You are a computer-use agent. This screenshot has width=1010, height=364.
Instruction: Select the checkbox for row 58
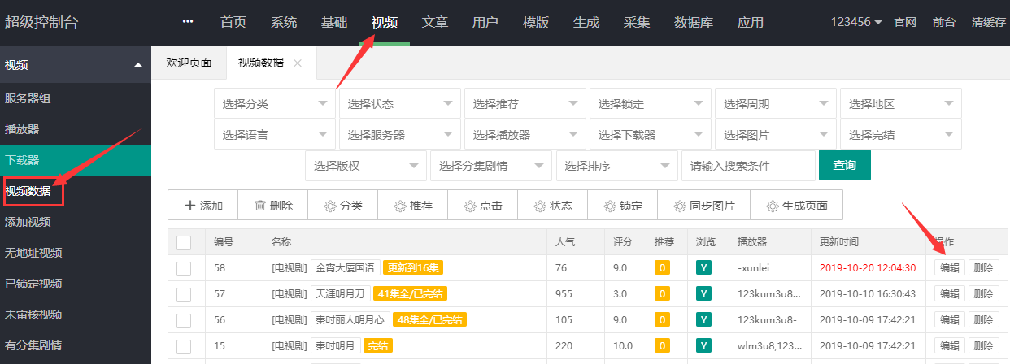[184, 268]
